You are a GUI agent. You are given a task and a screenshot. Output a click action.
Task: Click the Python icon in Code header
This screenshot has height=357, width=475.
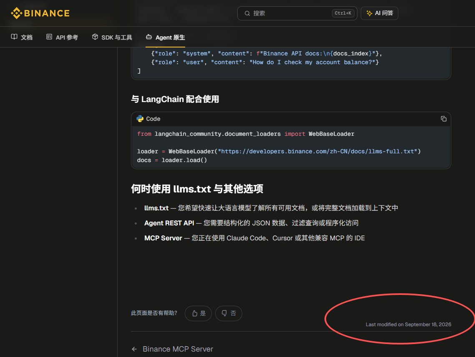coord(140,119)
